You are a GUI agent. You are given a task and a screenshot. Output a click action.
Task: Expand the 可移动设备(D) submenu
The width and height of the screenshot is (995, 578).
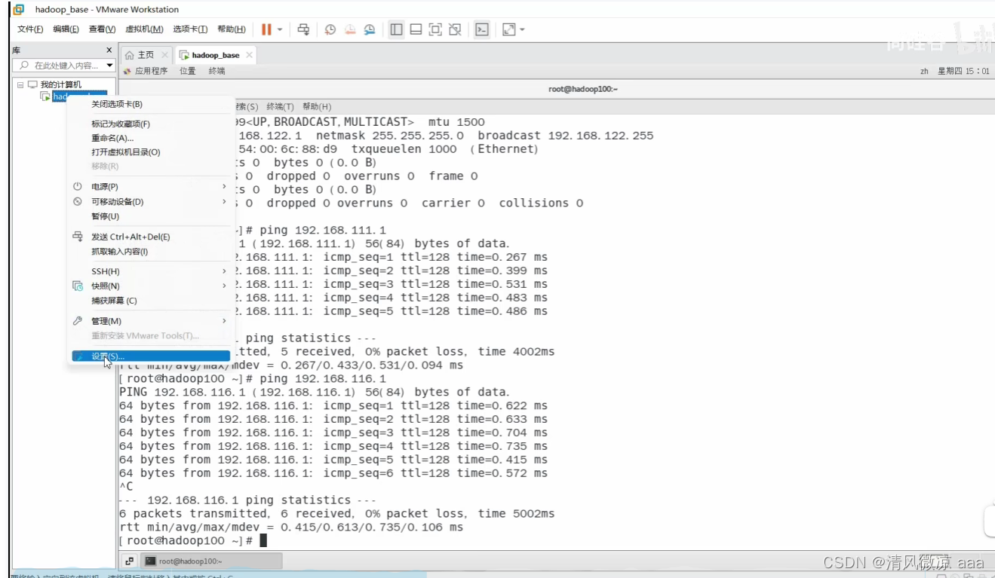(150, 201)
